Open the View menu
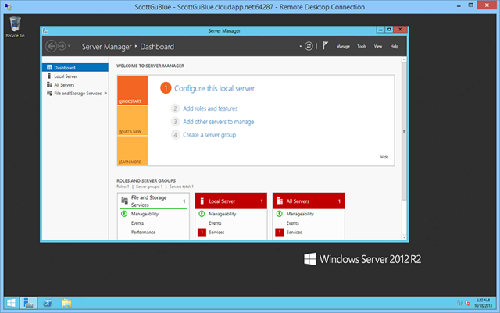 tap(378, 47)
